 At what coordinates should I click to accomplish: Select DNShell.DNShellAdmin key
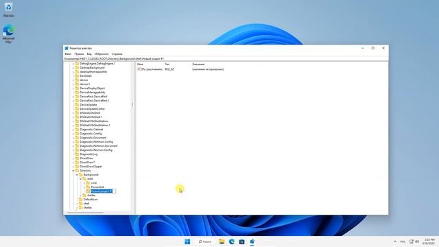94,121
